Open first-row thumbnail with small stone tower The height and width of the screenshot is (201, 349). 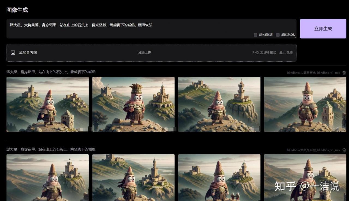point(48,104)
